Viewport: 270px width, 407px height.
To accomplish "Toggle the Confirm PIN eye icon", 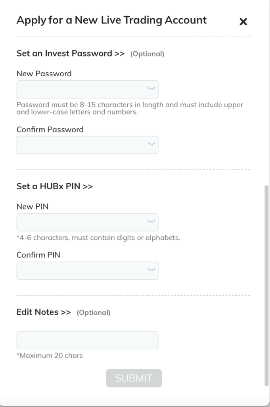I will [151, 270].
